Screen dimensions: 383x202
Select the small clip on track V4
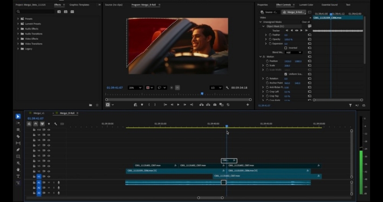[x=229, y=161]
